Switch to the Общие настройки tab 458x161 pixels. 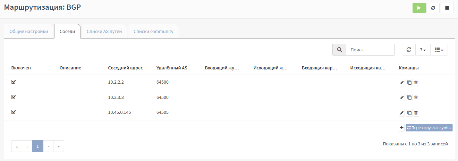click(29, 31)
